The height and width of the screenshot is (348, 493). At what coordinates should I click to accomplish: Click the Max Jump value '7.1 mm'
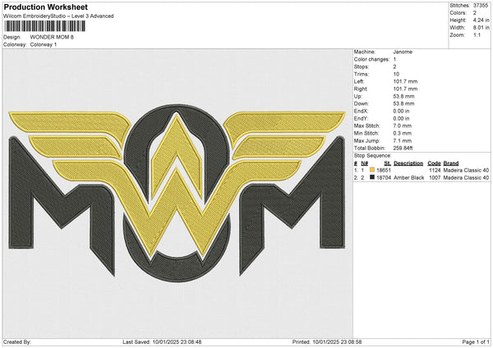tap(402, 140)
